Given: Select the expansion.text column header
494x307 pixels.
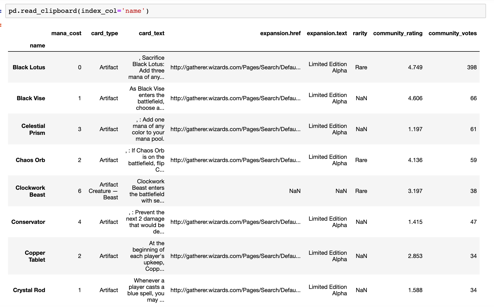Looking at the screenshot, I should (x=327, y=33).
